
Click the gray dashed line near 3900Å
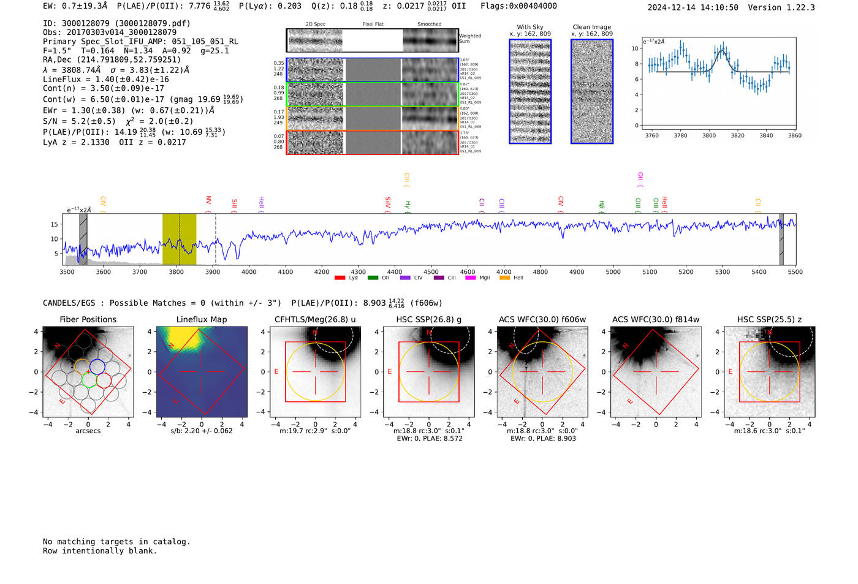(x=216, y=239)
